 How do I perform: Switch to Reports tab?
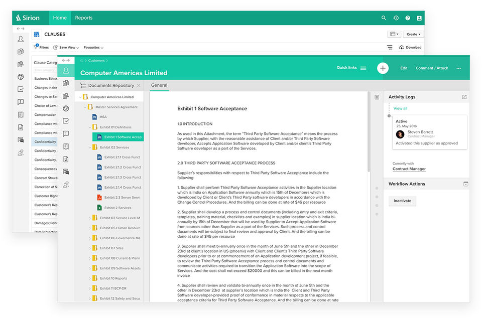tap(84, 18)
